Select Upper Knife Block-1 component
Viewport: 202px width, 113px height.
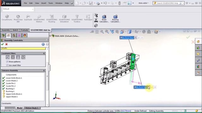(14, 94)
